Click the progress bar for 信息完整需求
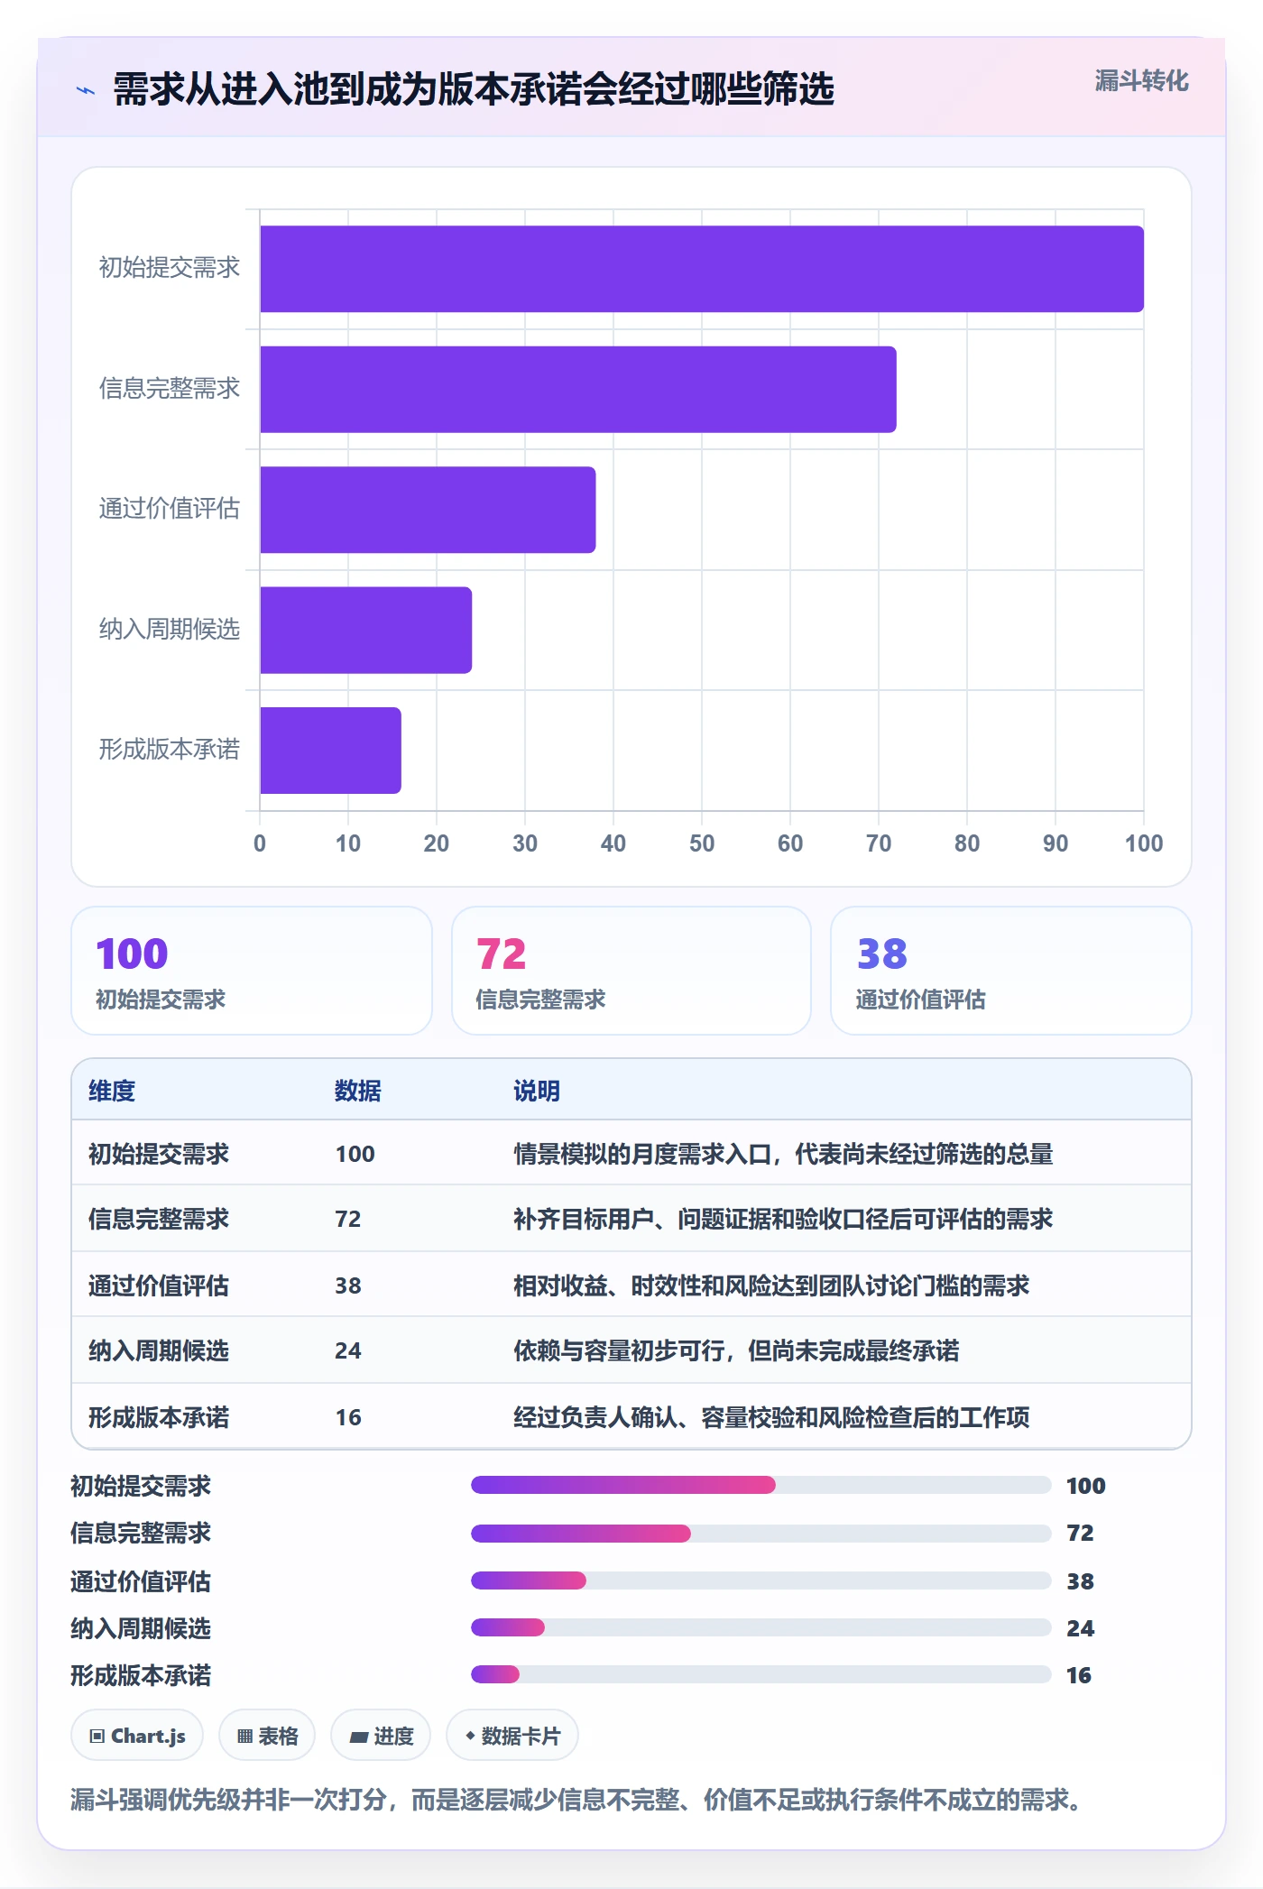This screenshot has height=1889, width=1263. 761,1533
